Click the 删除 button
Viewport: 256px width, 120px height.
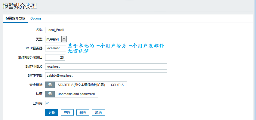pyautogui.click(x=83, y=112)
